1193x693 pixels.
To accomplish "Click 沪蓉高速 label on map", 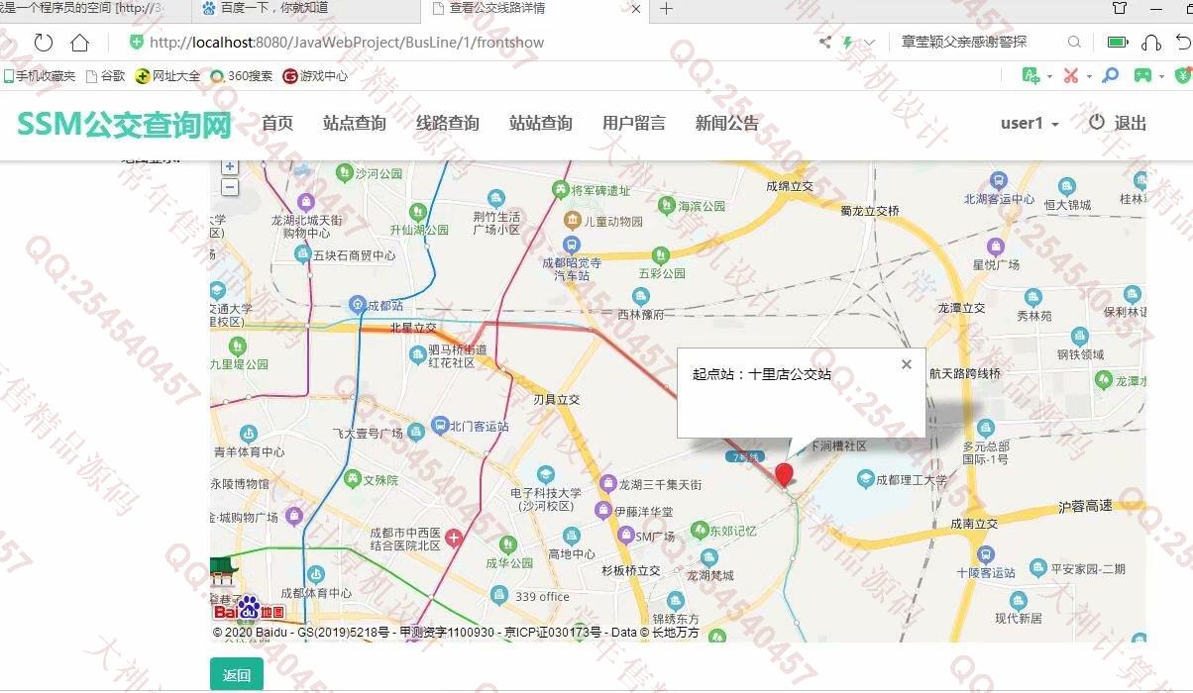I will click(x=1085, y=506).
